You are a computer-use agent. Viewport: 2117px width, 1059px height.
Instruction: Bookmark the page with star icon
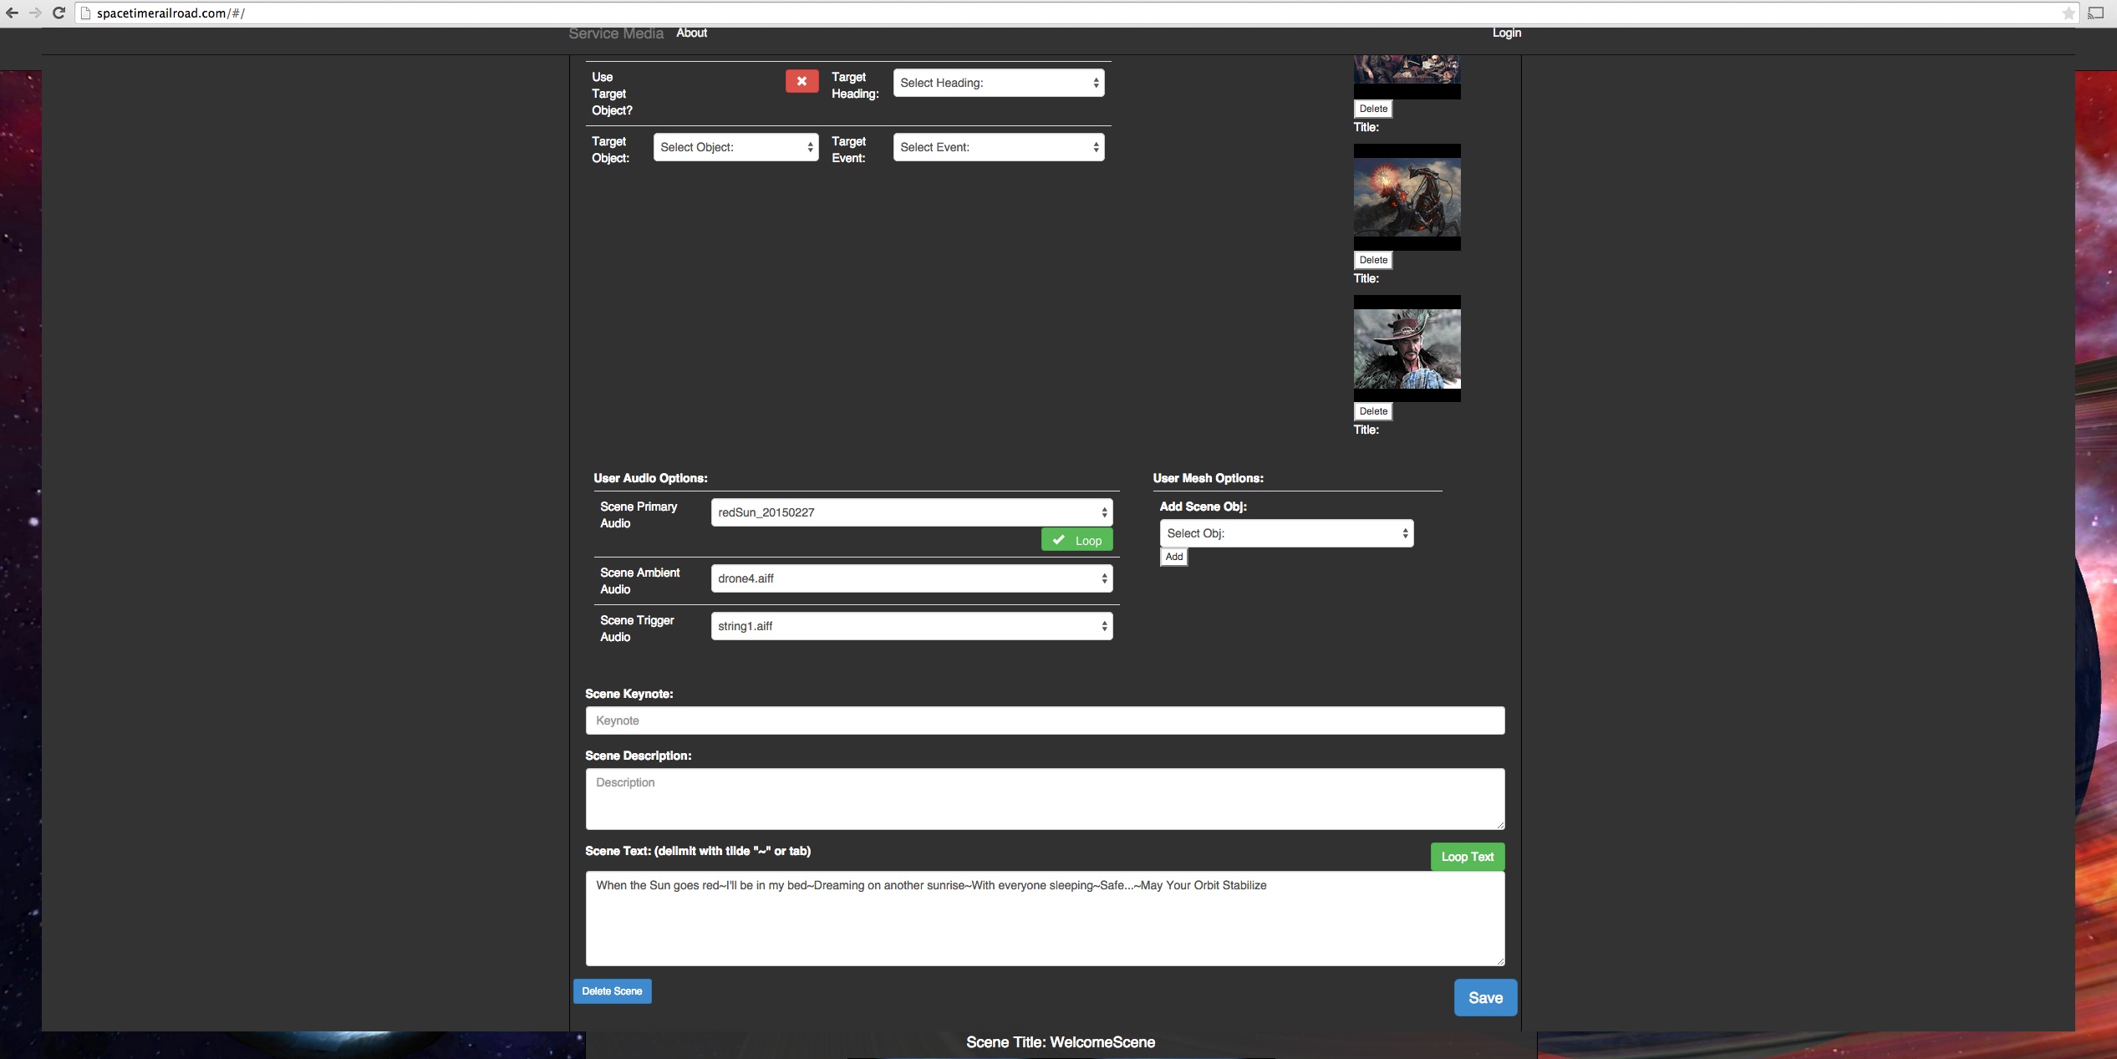(x=2068, y=13)
